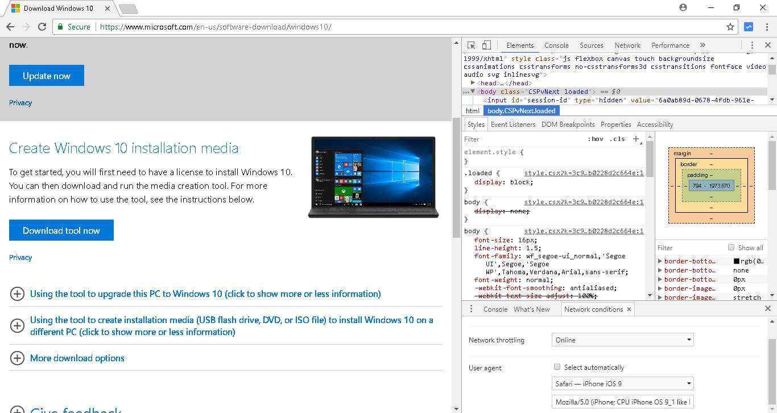The image size is (777, 413).
Task: Click the Update now button
Action: click(x=47, y=76)
